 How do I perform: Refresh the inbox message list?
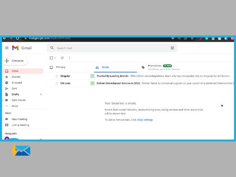coord(62,58)
